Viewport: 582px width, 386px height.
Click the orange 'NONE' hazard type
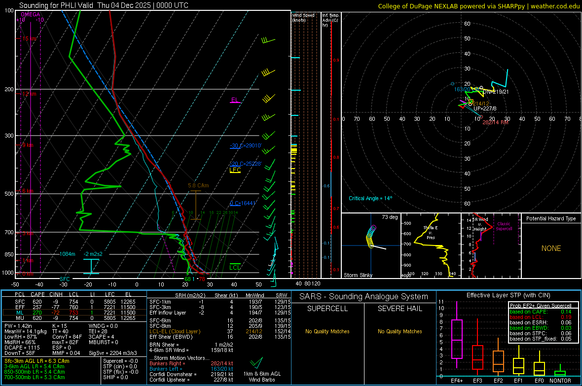(x=551, y=248)
